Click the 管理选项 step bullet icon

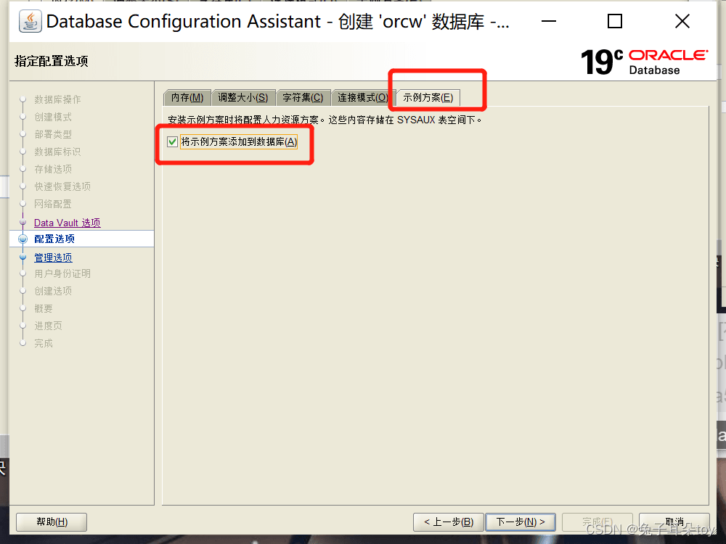click(23, 257)
